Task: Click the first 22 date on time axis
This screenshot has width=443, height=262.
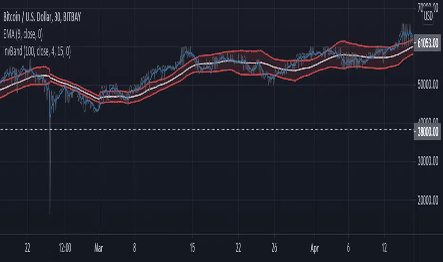Action: pyautogui.click(x=29, y=248)
